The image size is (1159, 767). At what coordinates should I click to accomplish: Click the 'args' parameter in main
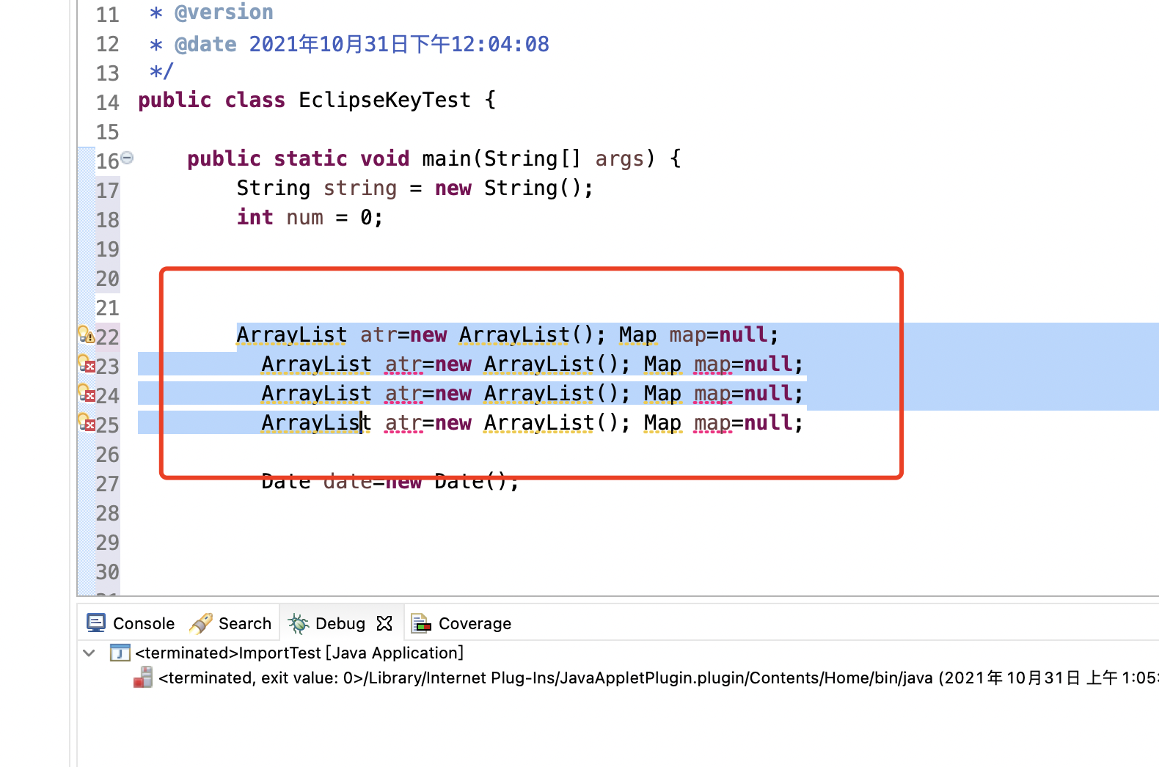pyautogui.click(x=620, y=159)
